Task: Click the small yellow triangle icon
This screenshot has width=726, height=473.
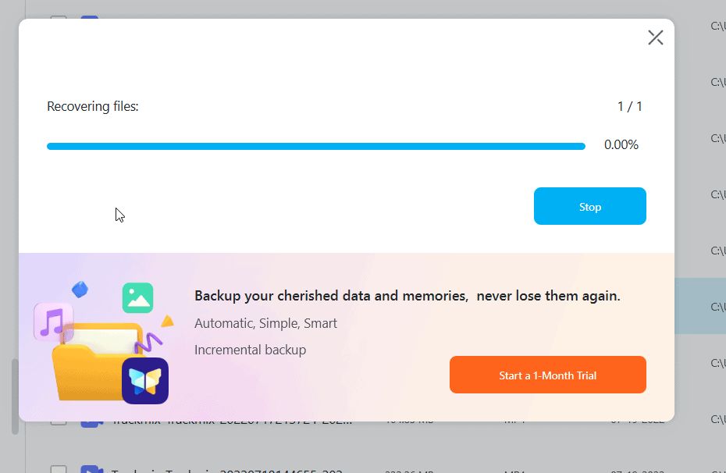Action: 167,321
